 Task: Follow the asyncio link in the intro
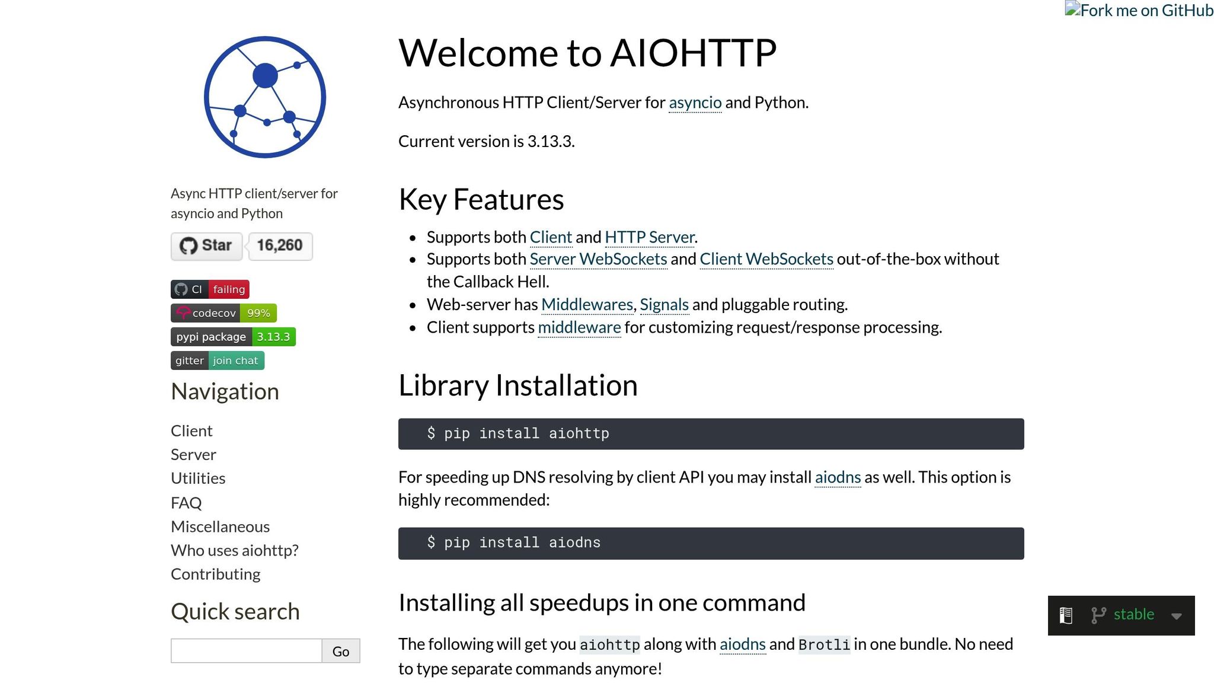pyautogui.click(x=695, y=103)
